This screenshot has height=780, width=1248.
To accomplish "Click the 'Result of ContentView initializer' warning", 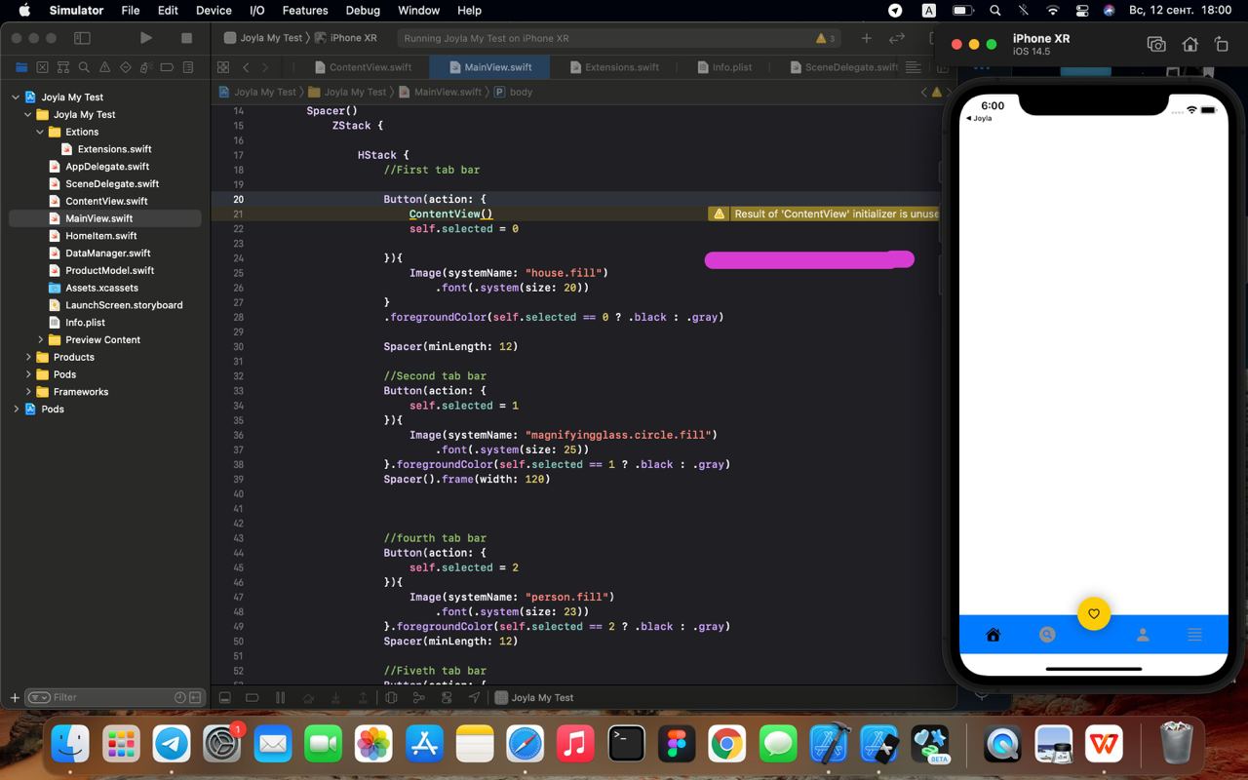I will 825,214.
